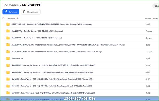Tick the select-all checkbox beside Имя файла
Viewport: 159px width, 101px height.
[4, 18]
